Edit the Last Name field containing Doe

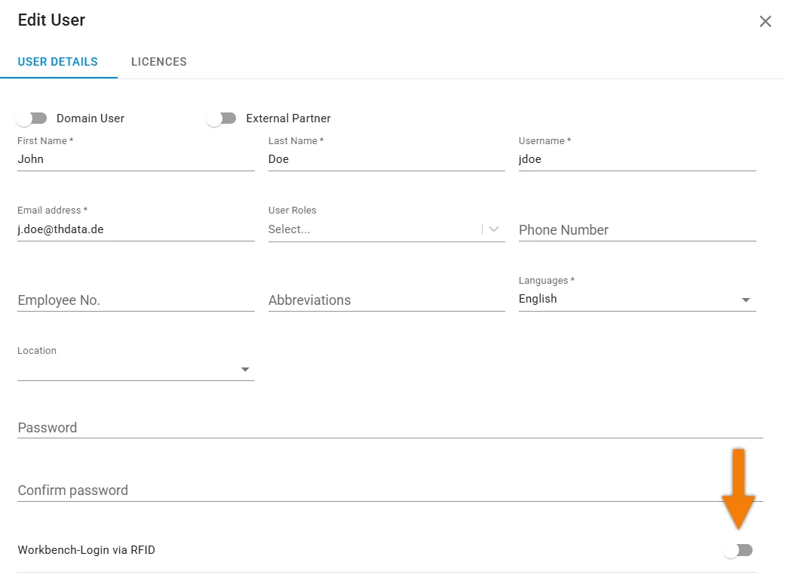coord(387,159)
